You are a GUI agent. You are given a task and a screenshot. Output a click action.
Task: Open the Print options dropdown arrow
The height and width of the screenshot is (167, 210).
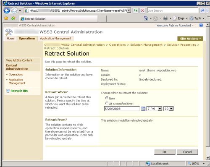[171, 18]
